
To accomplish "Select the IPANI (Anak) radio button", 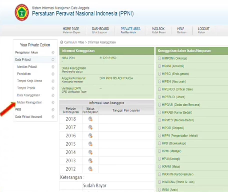I will pyautogui.click(x=160, y=189).
